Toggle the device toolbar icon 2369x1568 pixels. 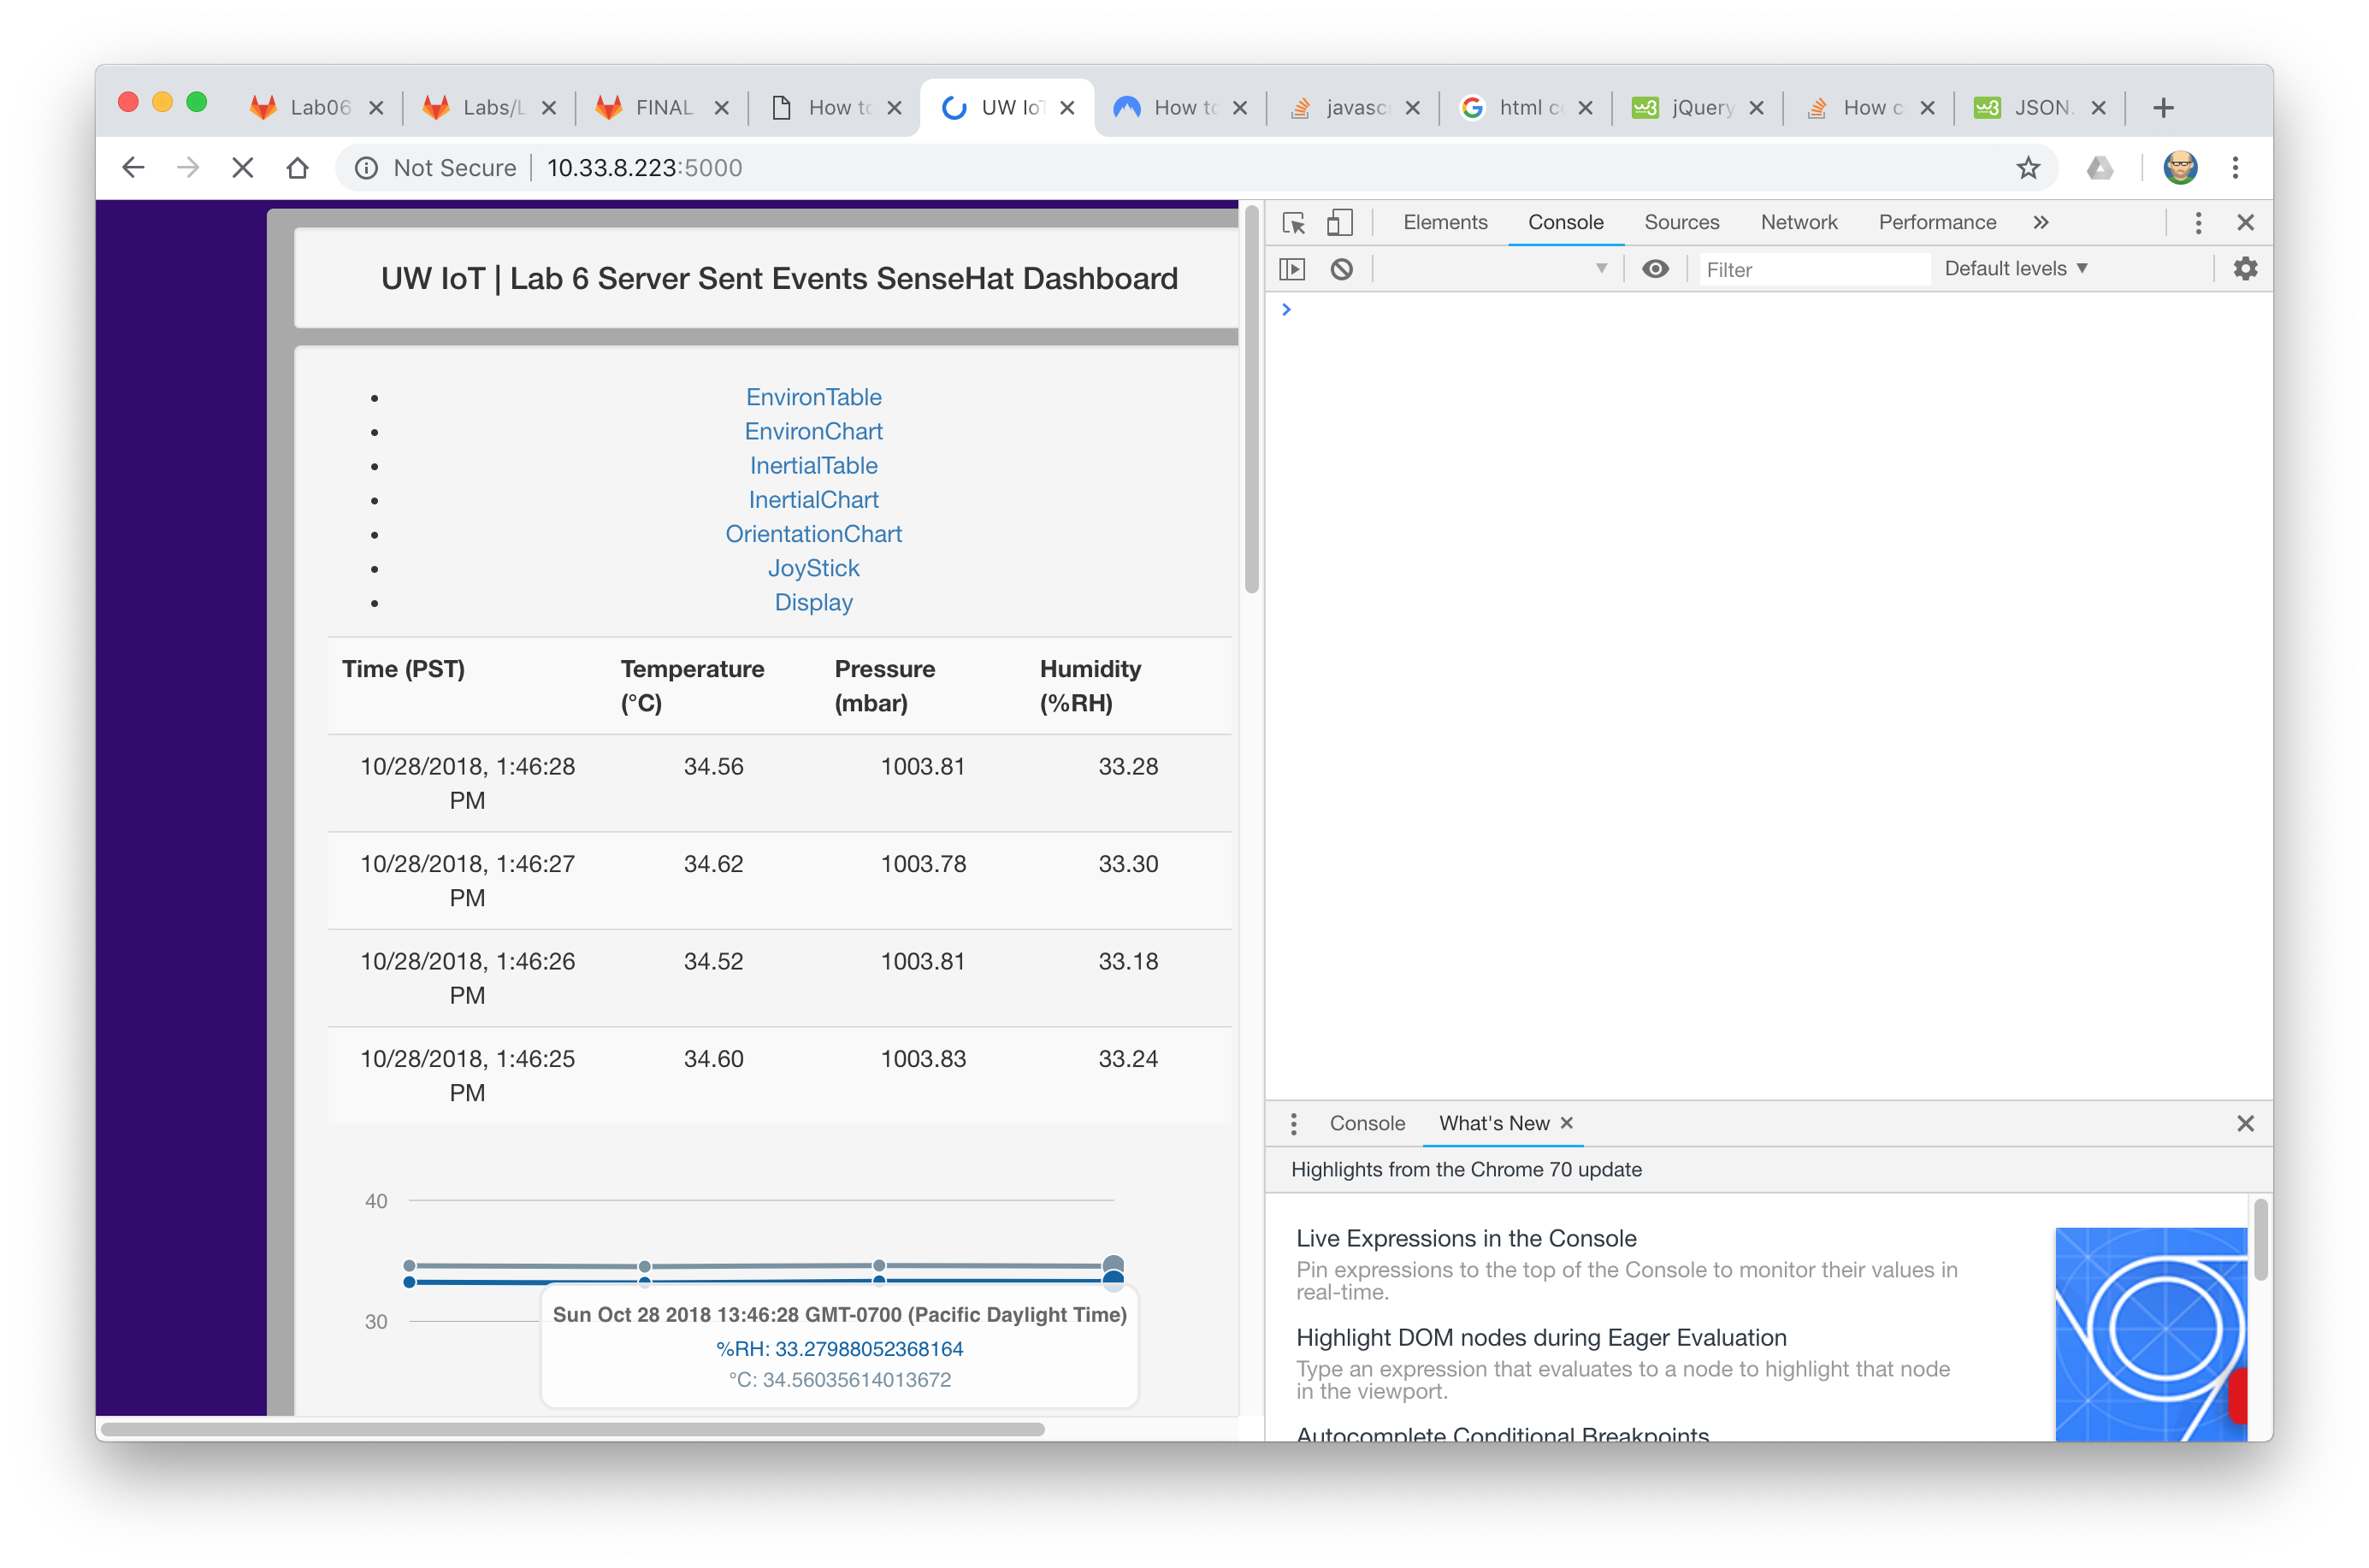coord(1339,222)
